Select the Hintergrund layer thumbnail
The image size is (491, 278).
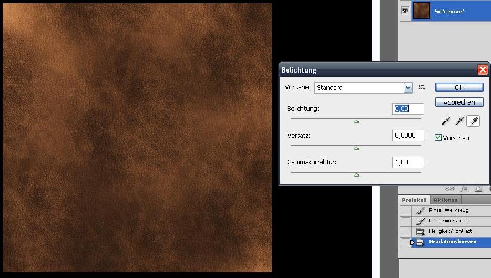pyautogui.click(x=422, y=11)
